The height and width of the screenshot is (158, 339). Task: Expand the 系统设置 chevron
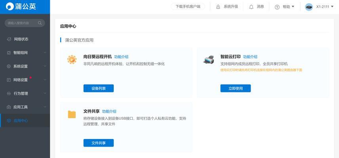click(x=45, y=66)
